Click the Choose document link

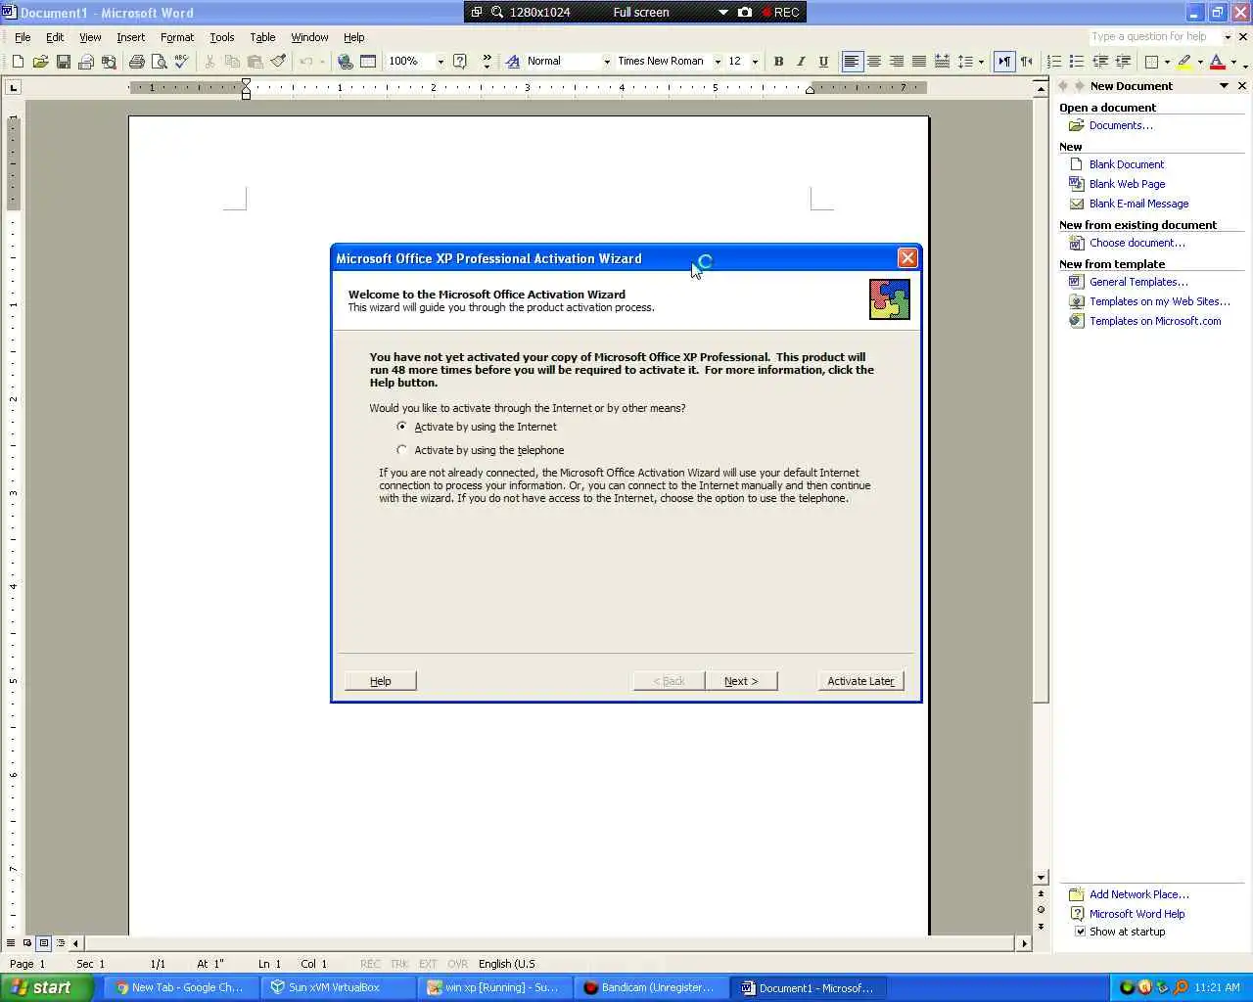(1137, 243)
